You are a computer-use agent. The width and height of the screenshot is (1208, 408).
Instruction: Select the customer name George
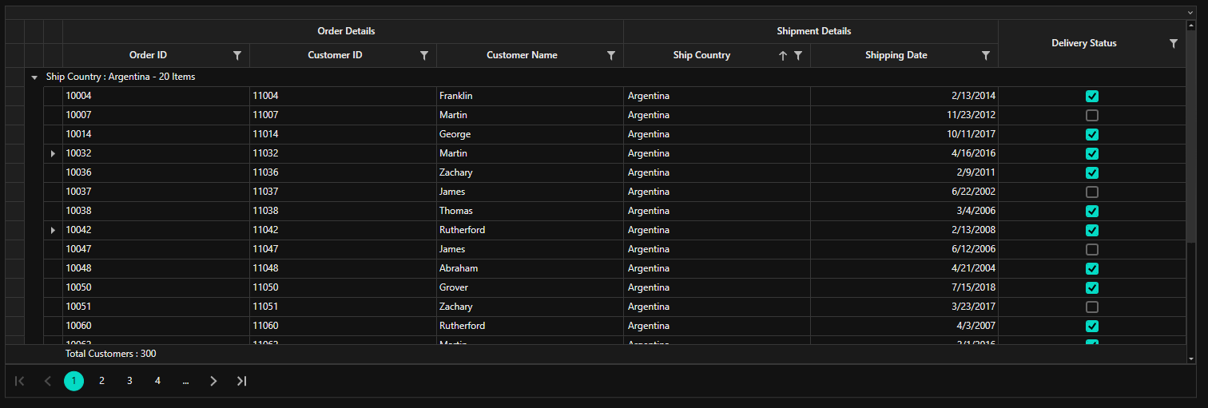(x=530, y=134)
